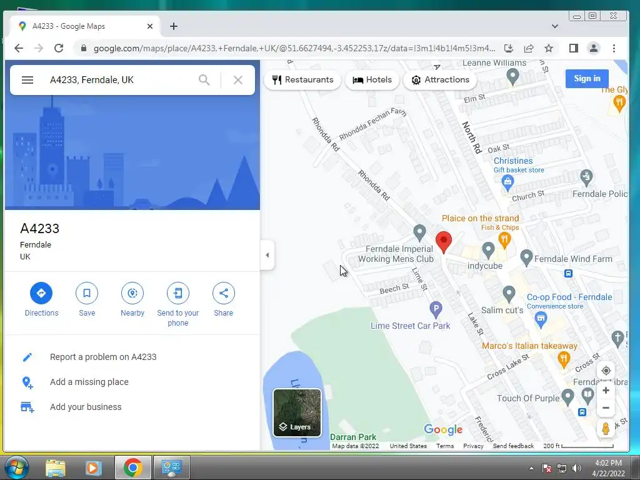This screenshot has width=640, height=480.
Task: Show your location on the map
Action: (606, 371)
